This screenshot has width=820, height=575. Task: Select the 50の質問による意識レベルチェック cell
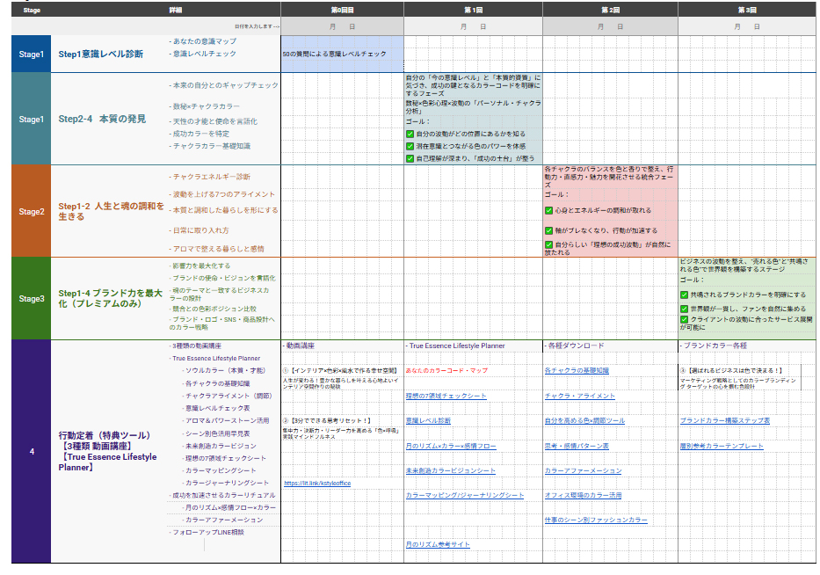(334, 55)
